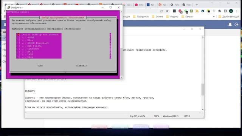This screenshot has width=242, height=136.
Task: Switch to the GitHub icon tab
Action: (186, 5)
